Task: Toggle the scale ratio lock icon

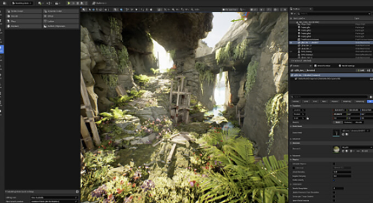Action: (308, 119)
